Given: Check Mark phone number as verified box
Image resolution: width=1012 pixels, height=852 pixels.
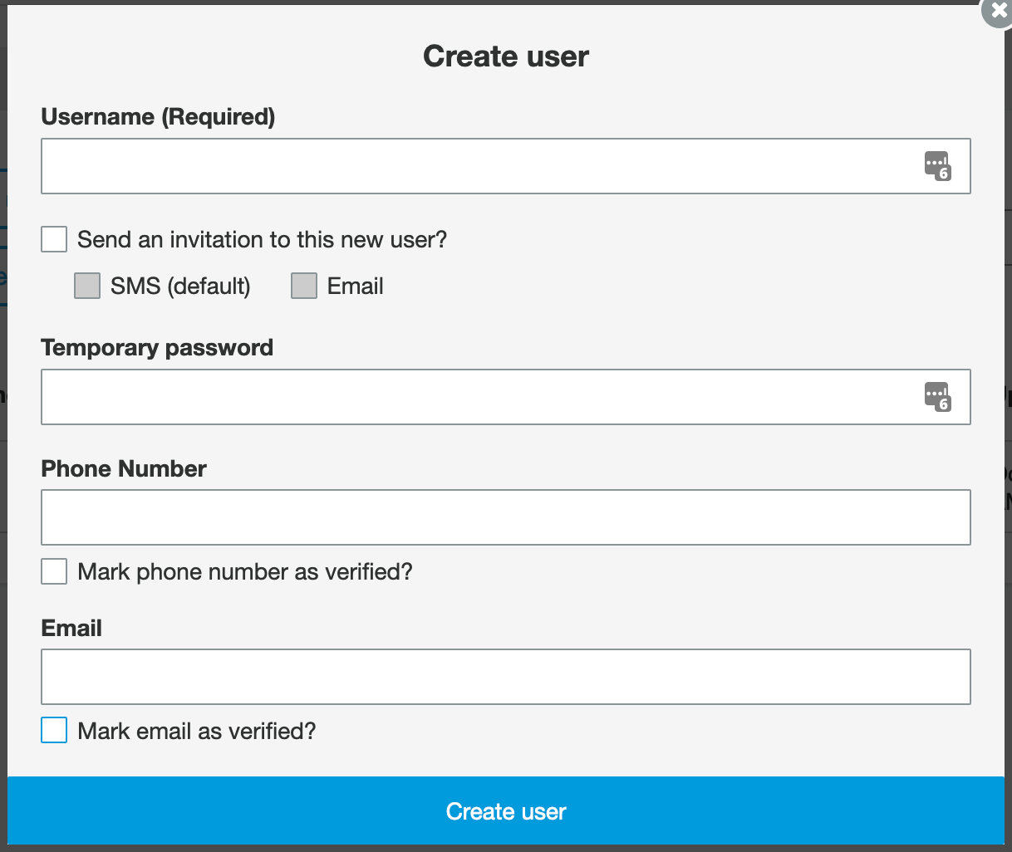Looking at the screenshot, I should (x=54, y=571).
